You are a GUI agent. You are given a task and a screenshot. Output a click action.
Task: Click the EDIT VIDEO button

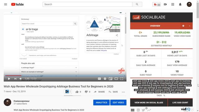pyautogui.click(x=118, y=102)
